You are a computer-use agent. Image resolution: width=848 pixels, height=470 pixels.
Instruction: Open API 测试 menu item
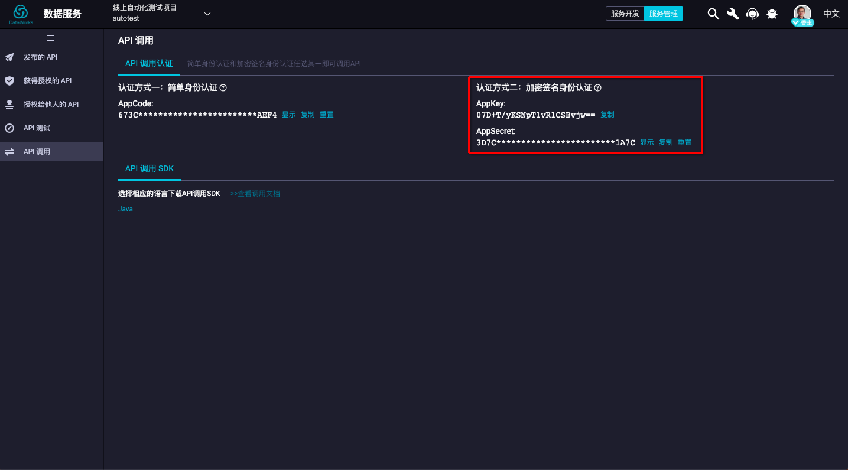[51, 128]
